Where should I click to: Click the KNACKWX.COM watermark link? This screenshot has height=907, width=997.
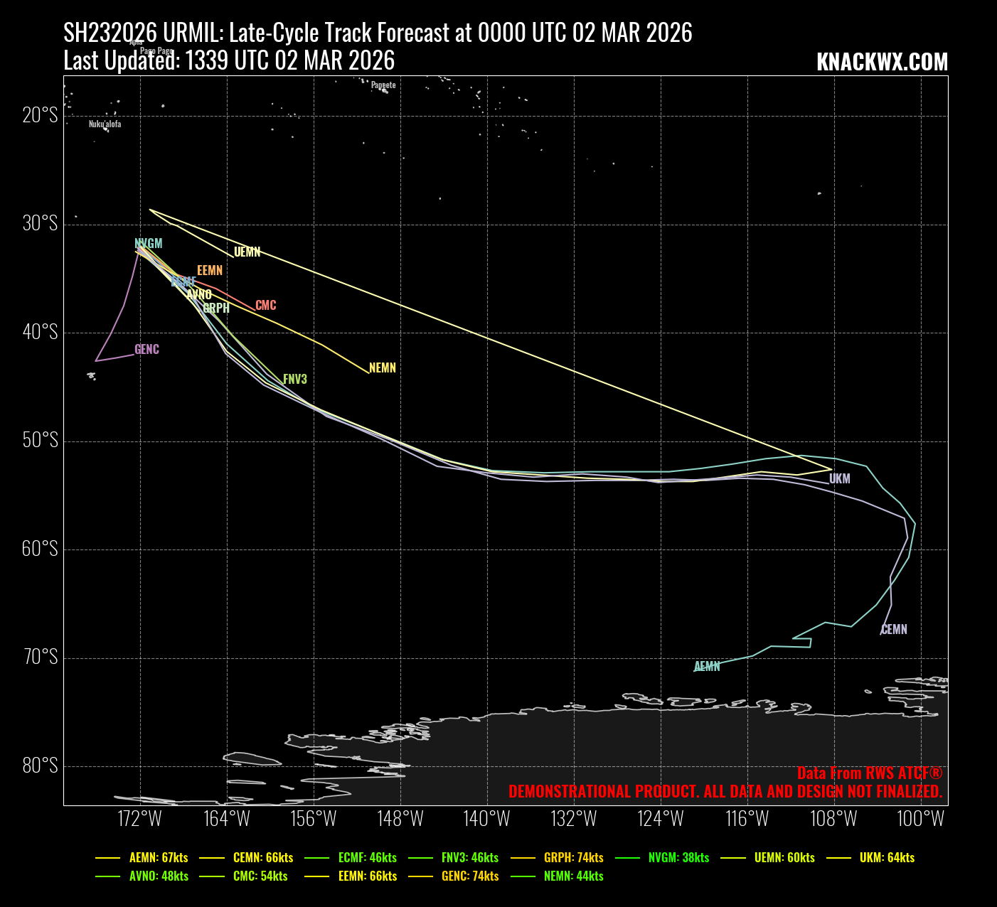pyautogui.click(x=882, y=63)
